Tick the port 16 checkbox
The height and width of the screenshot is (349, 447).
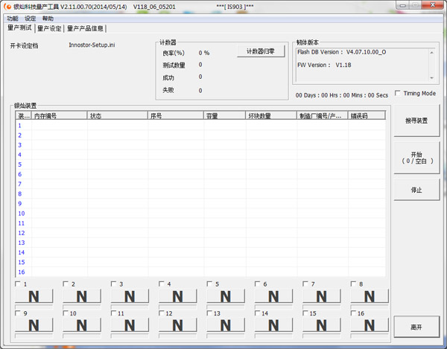click(x=353, y=313)
